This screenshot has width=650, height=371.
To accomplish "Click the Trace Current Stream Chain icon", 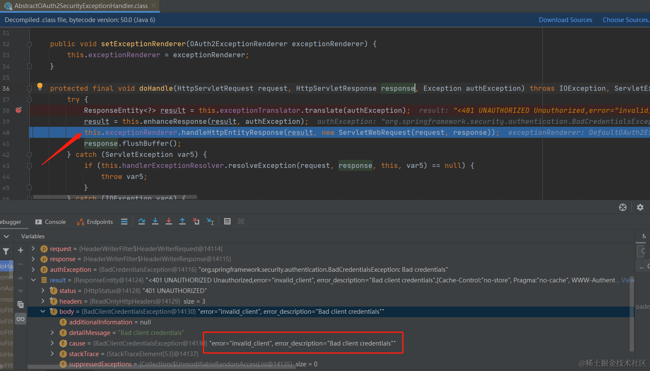I will tap(241, 221).
